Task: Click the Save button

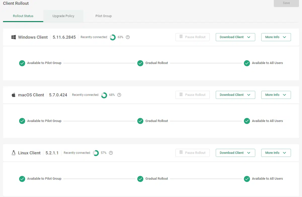Action: point(286,3)
